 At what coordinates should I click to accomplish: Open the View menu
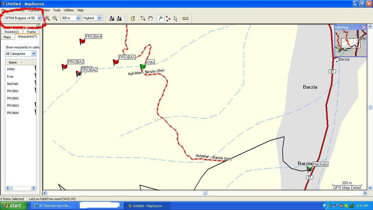click(x=46, y=10)
